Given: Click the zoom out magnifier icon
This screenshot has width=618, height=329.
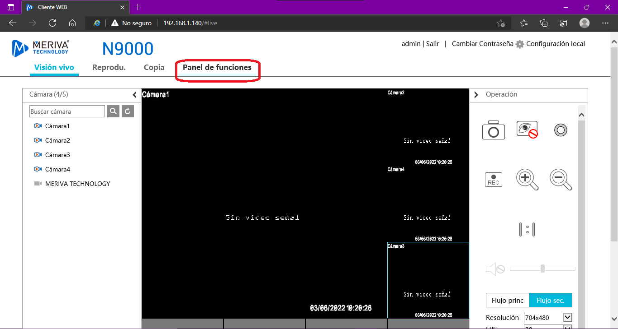Looking at the screenshot, I should click(561, 179).
